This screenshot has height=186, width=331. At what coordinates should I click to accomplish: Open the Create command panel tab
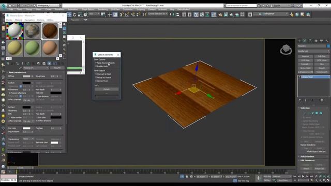pyautogui.click(x=299, y=41)
